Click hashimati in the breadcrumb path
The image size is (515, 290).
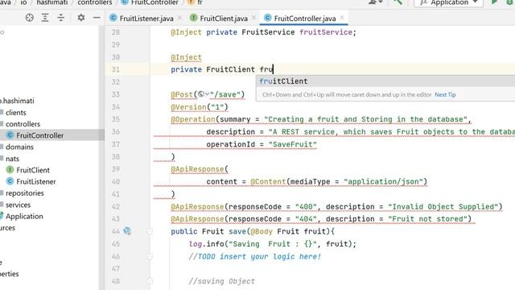[x=51, y=2]
